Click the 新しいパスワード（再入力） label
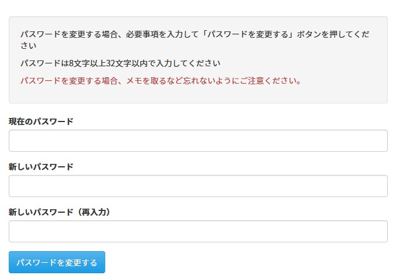 (x=59, y=212)
